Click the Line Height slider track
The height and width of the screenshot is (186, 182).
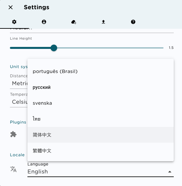click(x=87, y=48)
